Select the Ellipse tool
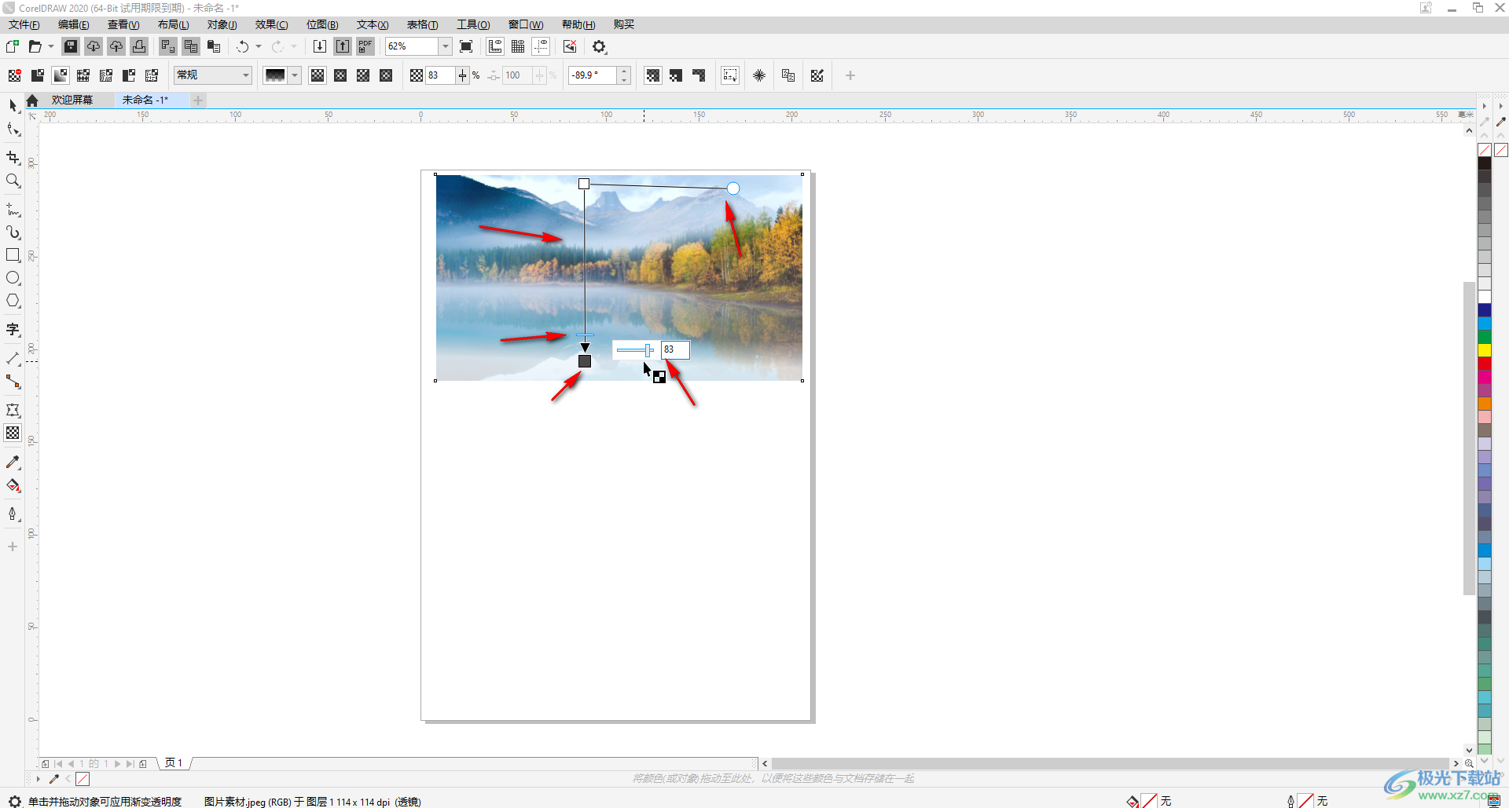Screen dimensions: 1509x808 click(13, 278)
